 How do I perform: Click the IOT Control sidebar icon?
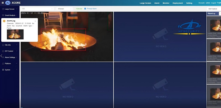(3, 51)
